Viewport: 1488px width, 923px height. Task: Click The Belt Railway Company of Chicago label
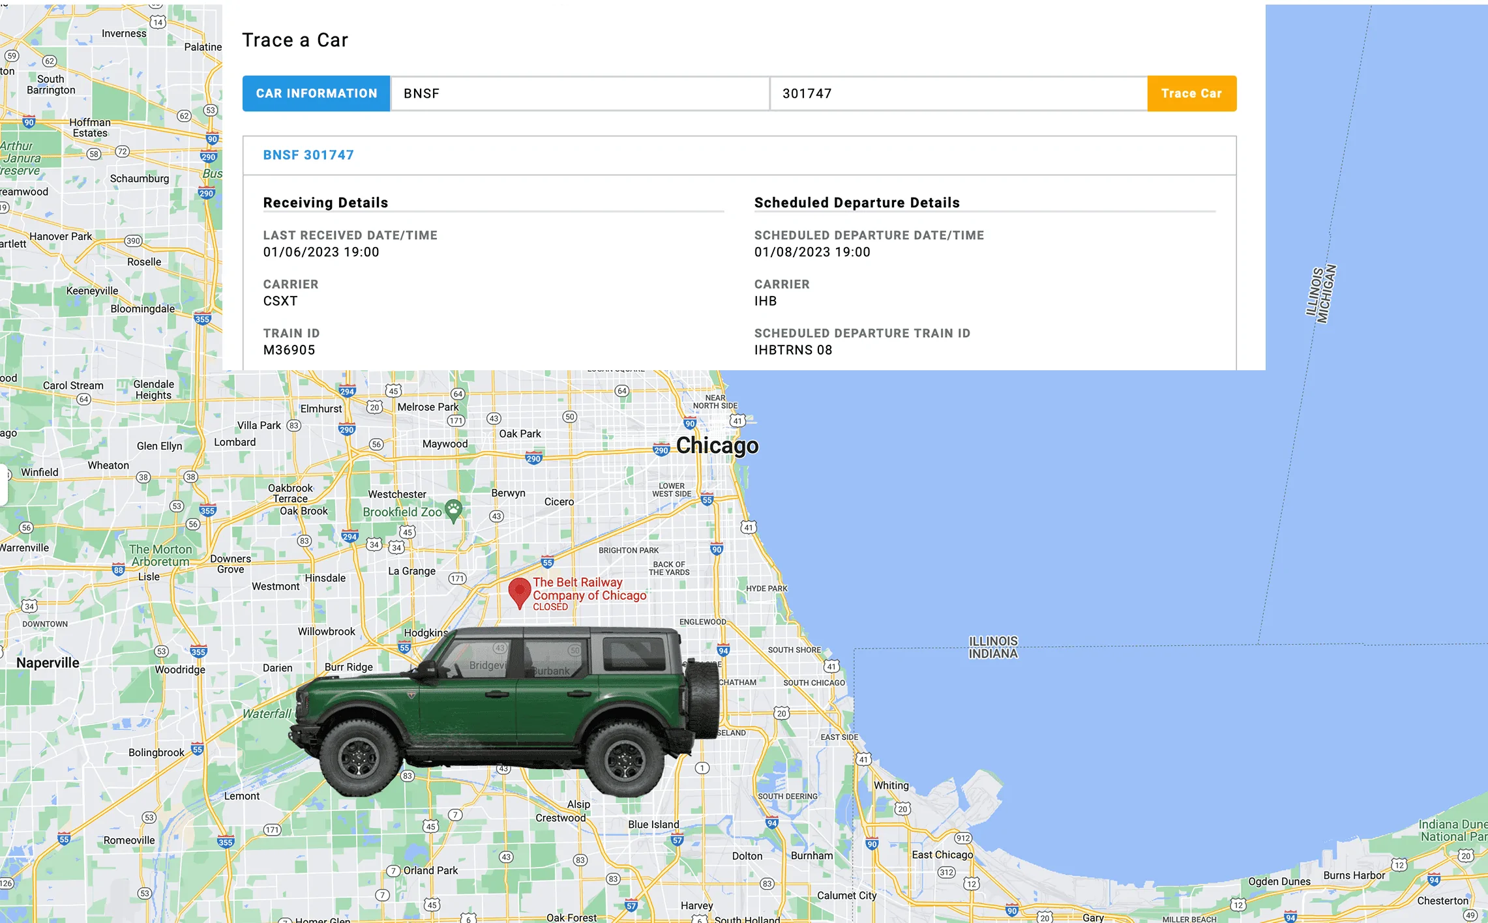(589, 589)
